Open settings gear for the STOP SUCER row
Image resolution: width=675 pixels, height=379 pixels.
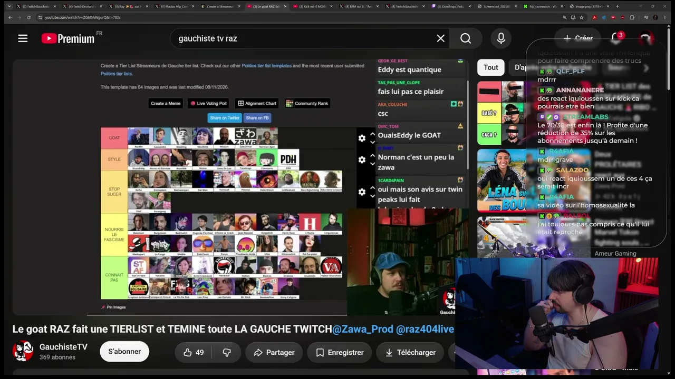(x=362, y=192)
